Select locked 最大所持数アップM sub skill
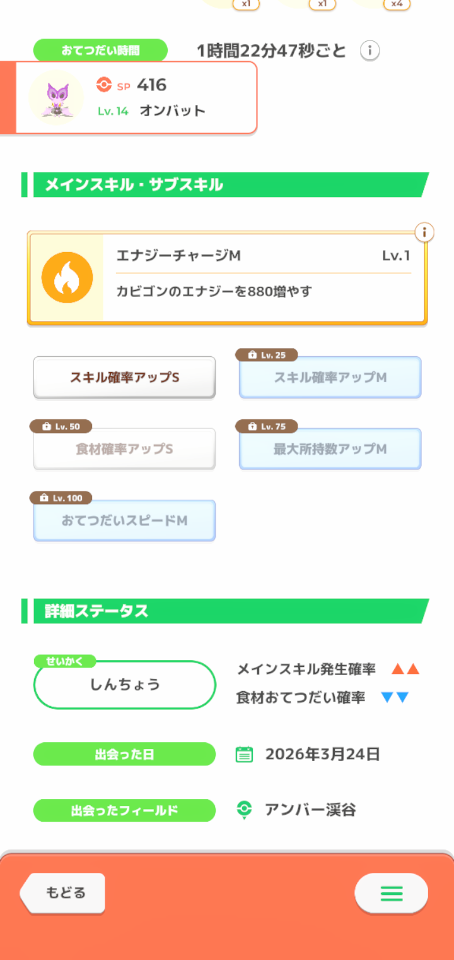 coord(330,449)
